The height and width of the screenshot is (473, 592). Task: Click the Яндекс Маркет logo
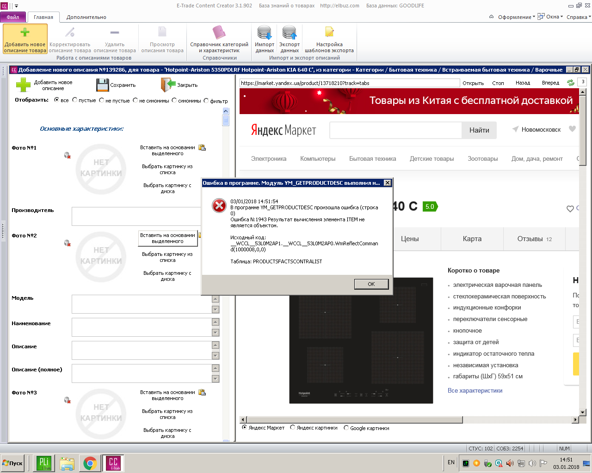coord(283,130)
